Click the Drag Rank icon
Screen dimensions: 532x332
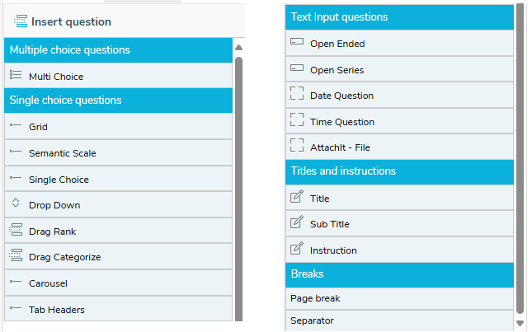pyautogui.click(x=16, y=229)
